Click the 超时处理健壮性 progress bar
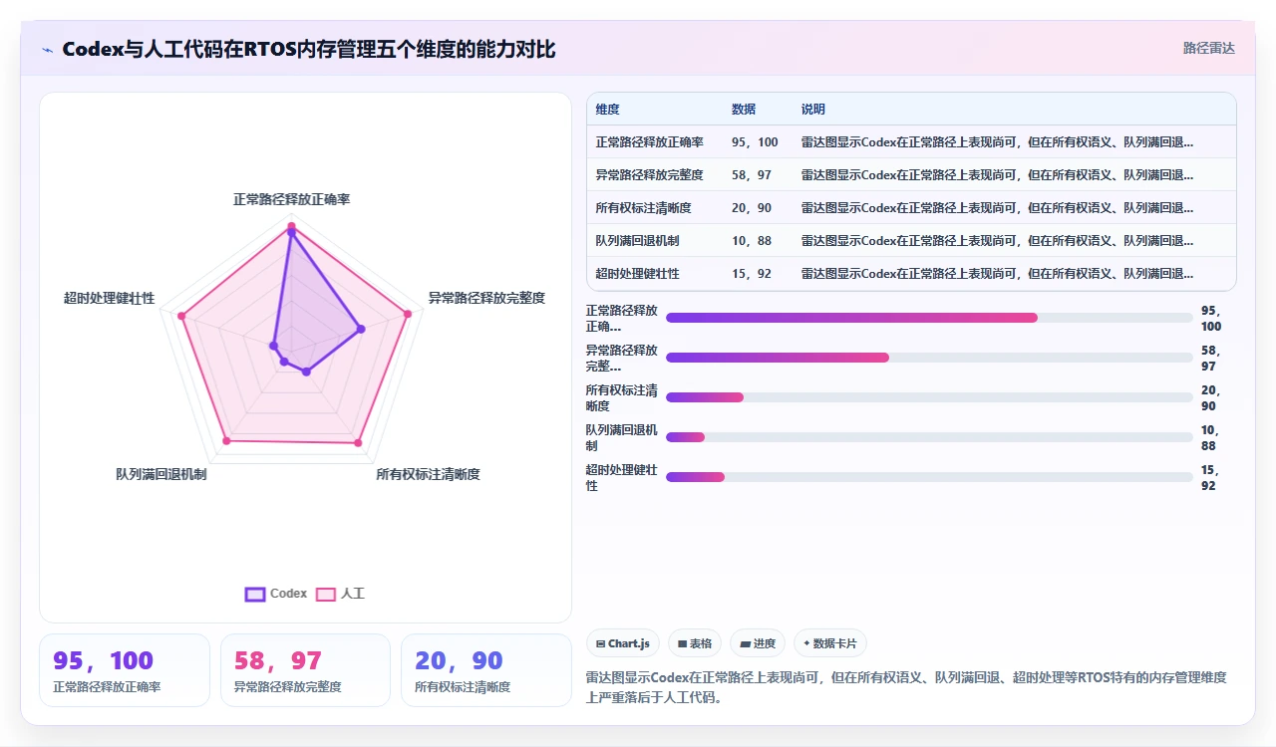Viewport: 1276px width, 747px height. (929, 477)
